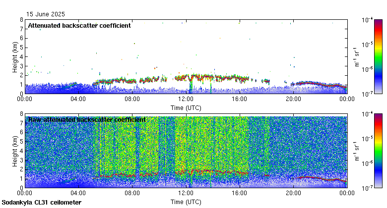387x208 pixels.
Task: Click the 10⁻⁶ label on Raw backscatter color bar
Action: point(367,163)
